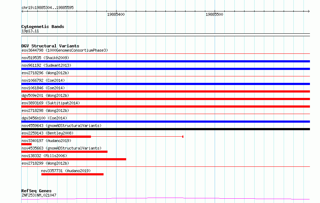This screenshot has width=320, height=203.
Task: Click the thick red segment of esv2259143
Action: (x=56, y=137)
